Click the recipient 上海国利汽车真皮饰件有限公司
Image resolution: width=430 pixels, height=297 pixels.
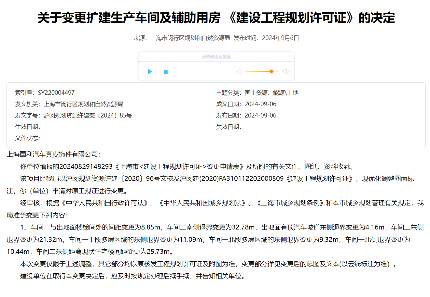pyautogui.click(x=52, y=154)
